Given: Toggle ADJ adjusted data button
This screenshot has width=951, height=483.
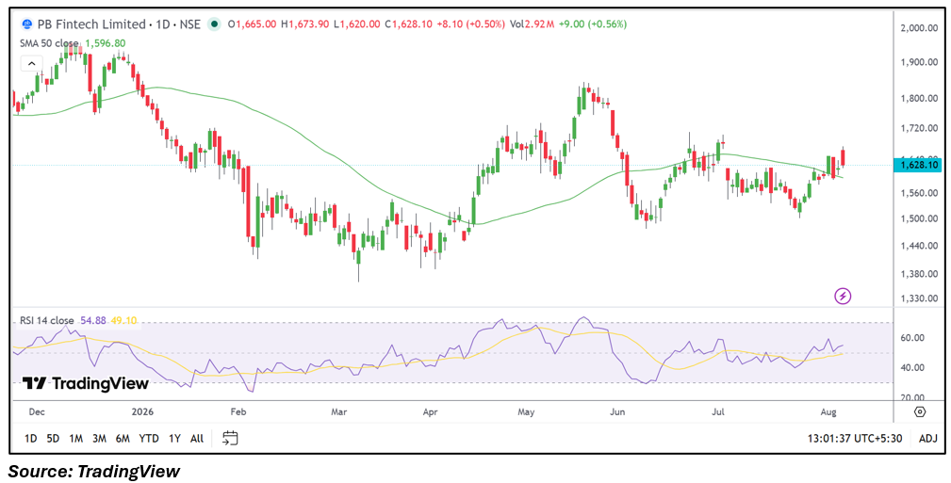Looking at the screenshot, I should [927, 439].
